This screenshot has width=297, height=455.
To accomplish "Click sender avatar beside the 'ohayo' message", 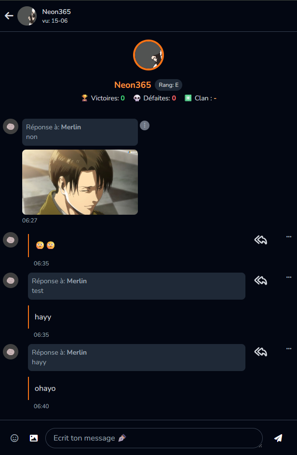I will pos(11,352).
